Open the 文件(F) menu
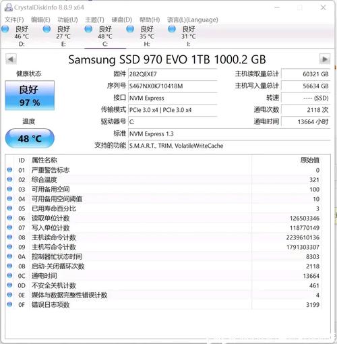337x344 pixels. 14,20
